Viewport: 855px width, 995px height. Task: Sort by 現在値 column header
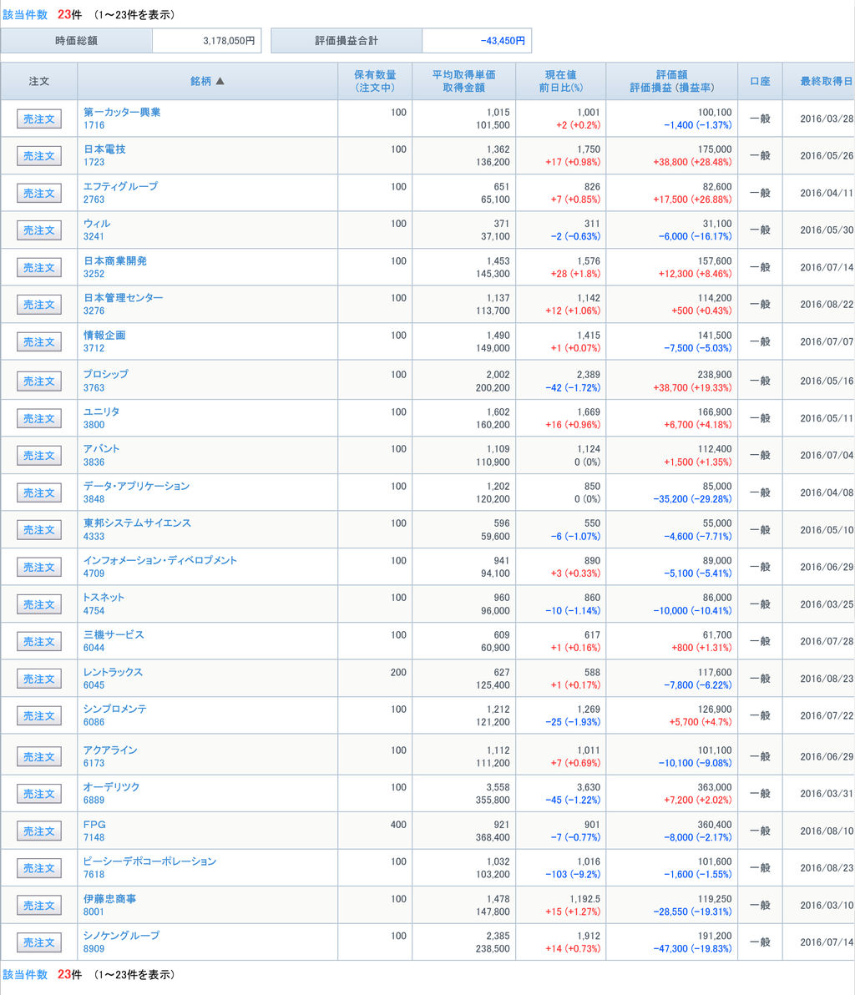(560, 75)
